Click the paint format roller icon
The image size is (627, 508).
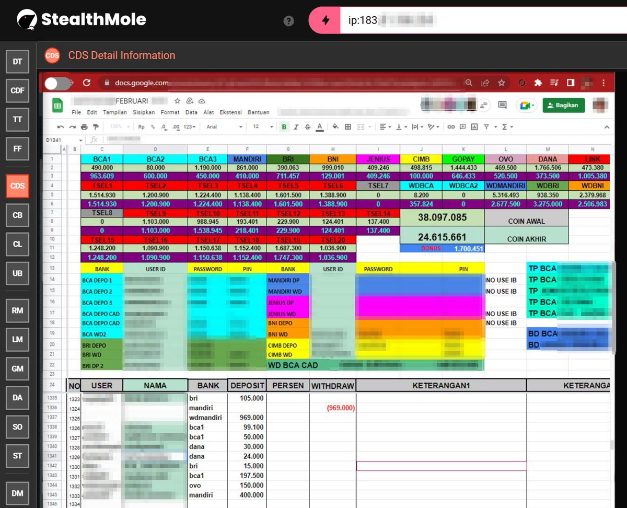point(95,127)
